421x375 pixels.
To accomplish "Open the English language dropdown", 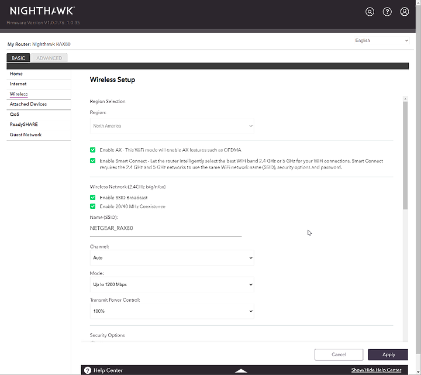I will pyautogui.click(x=381, y=40).
